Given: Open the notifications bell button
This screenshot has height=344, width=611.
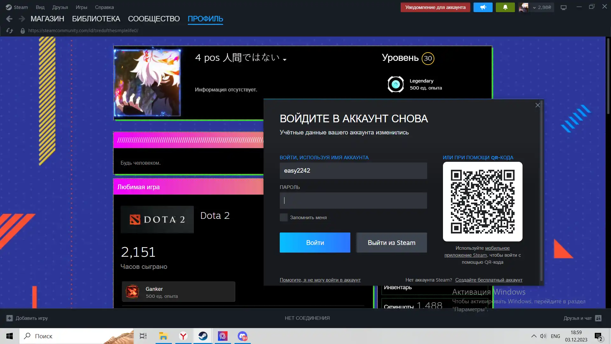Looking at the screenshot, I should (505, 7).
